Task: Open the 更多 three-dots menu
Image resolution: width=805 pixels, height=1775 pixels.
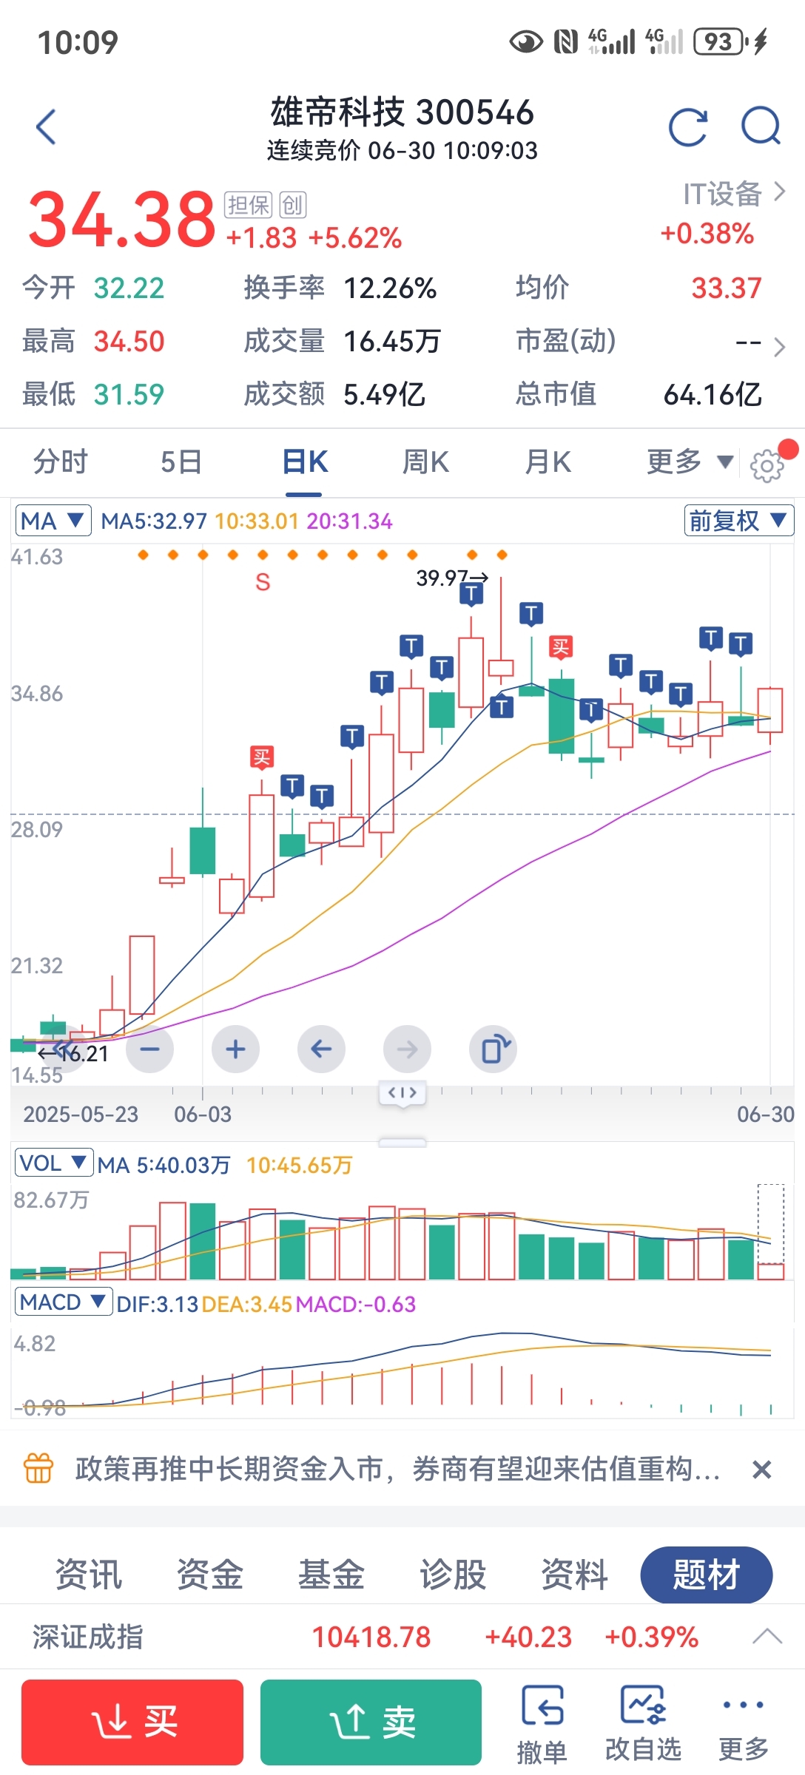Action: point(744,1724)
